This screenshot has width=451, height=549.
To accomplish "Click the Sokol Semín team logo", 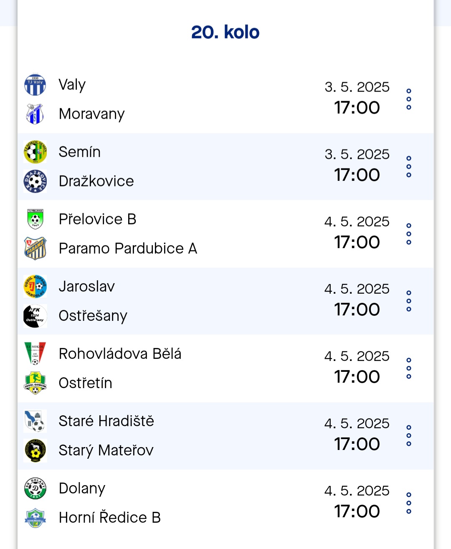I will [x=35, y=152].
